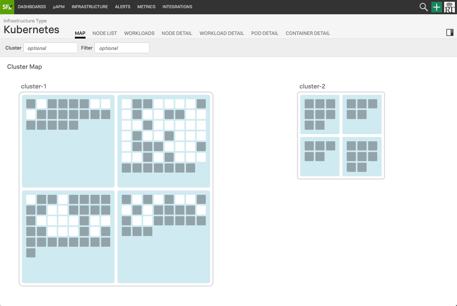Image resolution: width=457 pixels, height=306 pixels.
Task: Toggle the sidebar panel icon
Action: 450,32
